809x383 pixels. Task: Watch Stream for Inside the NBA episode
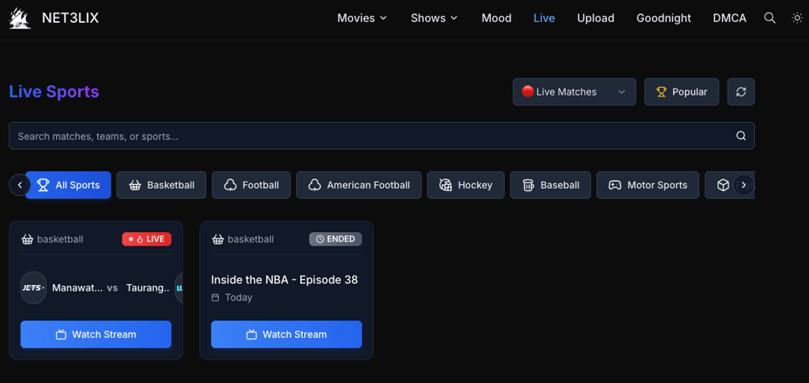pos(286,334)
